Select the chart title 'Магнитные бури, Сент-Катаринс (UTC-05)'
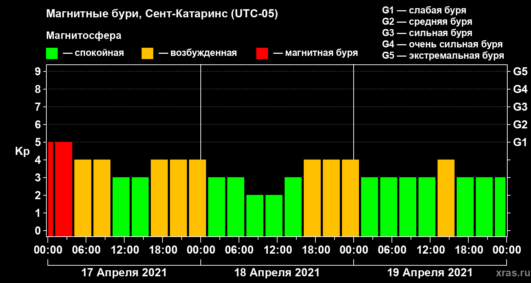 pyautogui.click(x=162, y=14)
